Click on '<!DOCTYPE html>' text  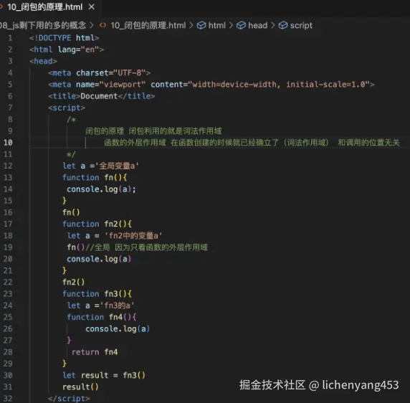click(x=64, y=38)
